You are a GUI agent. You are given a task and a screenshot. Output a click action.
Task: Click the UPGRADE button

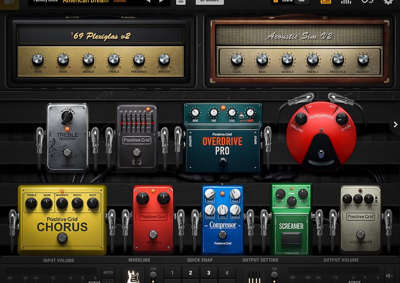(x=209, y=1)
